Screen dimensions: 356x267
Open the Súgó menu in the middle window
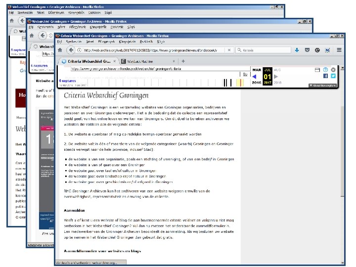tap(131, 27)
